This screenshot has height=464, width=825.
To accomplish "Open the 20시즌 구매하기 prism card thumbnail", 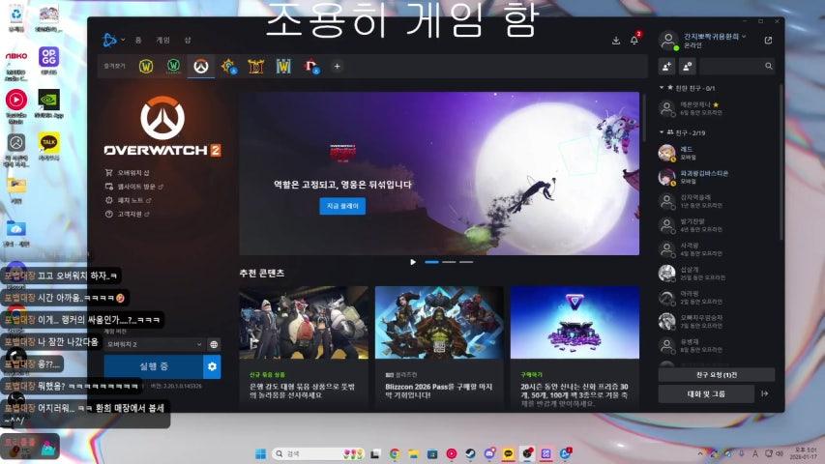I will [575, 323].
